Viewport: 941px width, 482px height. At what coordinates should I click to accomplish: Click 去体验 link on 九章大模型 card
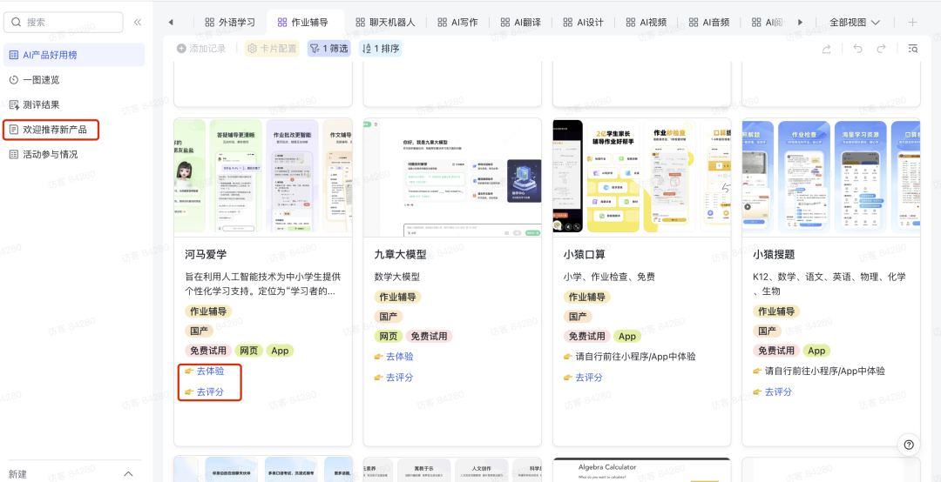(x=400, y=357)
